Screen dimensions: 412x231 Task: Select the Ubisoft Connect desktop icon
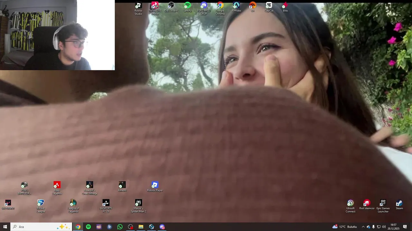351,206
